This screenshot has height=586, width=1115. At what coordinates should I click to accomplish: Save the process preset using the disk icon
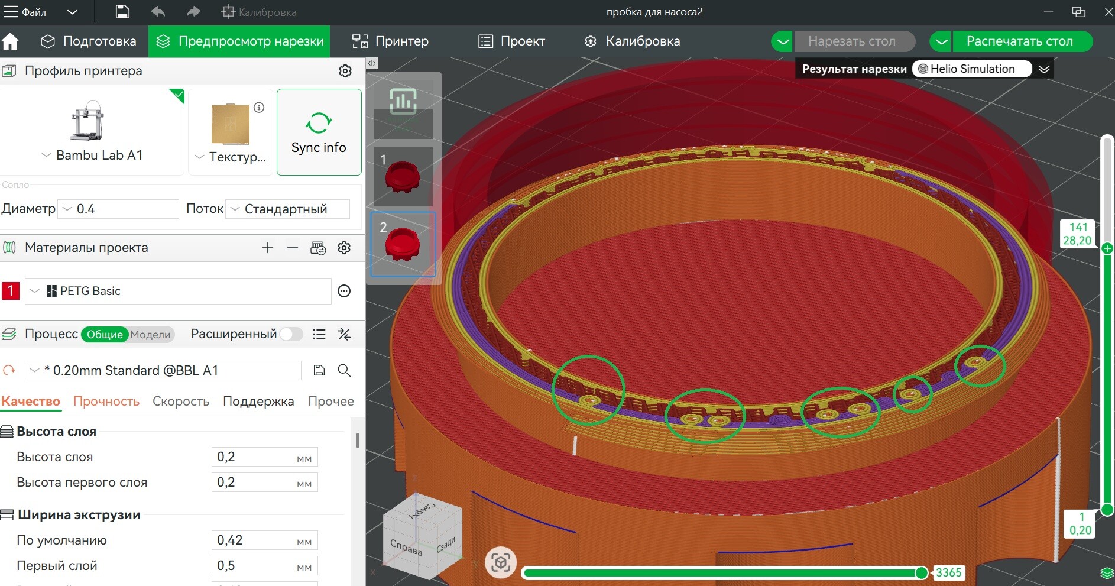tap(319, 370)
